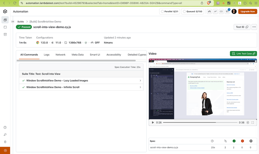Click the tunnel icon in top header
259x154 pixels.
tap(209, 12)
